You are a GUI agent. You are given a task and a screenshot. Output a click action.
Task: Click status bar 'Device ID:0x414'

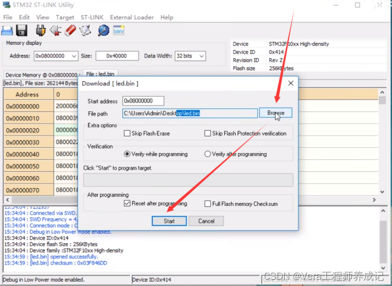point(152,280)
